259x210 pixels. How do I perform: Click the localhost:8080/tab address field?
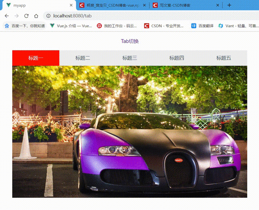pyautogui.click(x=151, y=16)
